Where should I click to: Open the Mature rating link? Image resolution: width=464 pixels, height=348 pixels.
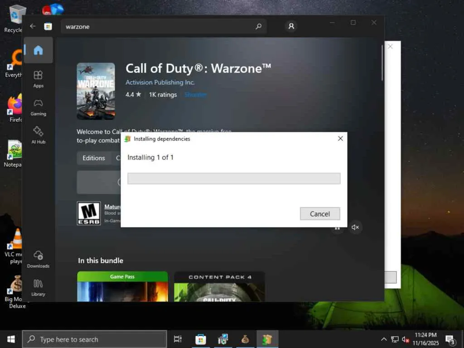[x=112, y=207]
